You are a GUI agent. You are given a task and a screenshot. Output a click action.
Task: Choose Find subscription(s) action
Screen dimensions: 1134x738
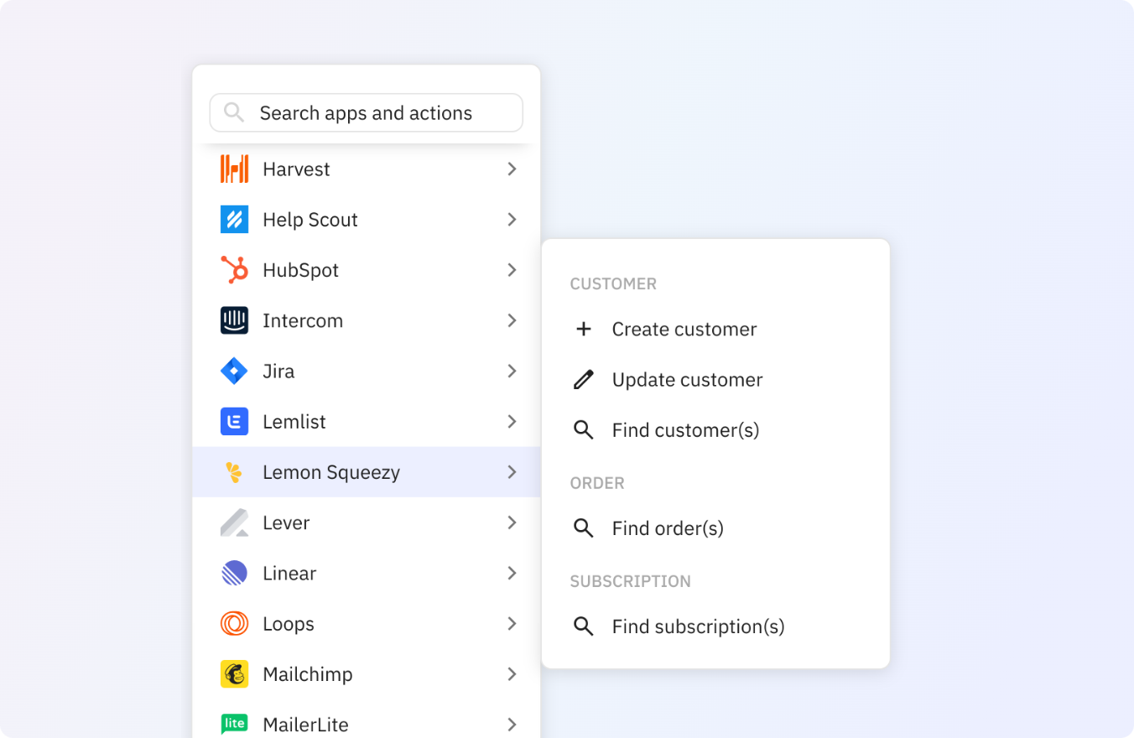pyautogui.click(x=715, y=626)
